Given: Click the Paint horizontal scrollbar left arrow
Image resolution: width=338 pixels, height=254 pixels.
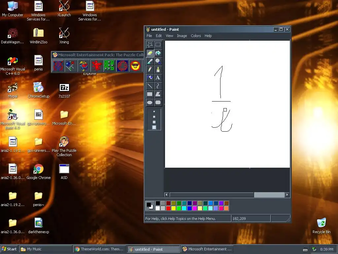Looking at the screenshot, I should (166, 194).
